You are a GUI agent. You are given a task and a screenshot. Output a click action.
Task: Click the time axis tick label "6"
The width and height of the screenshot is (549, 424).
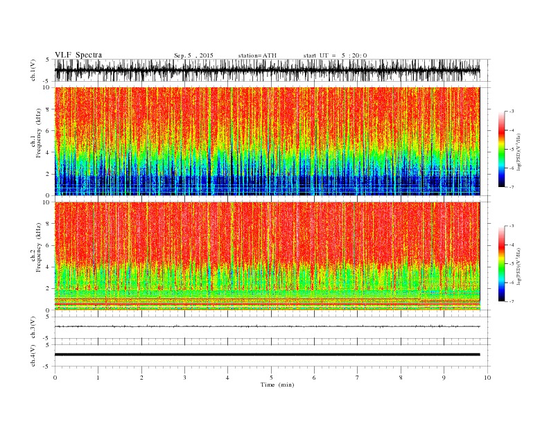(x=314, y=378)
